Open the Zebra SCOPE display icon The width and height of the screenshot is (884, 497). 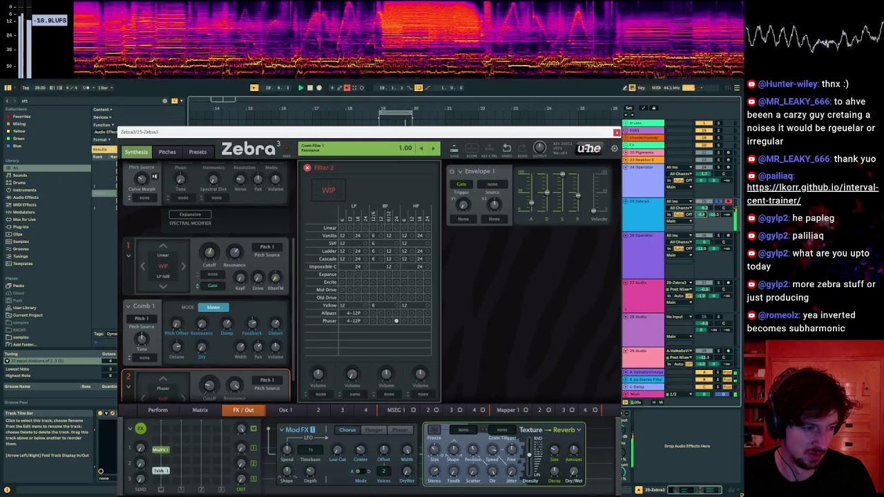[472, 149]
